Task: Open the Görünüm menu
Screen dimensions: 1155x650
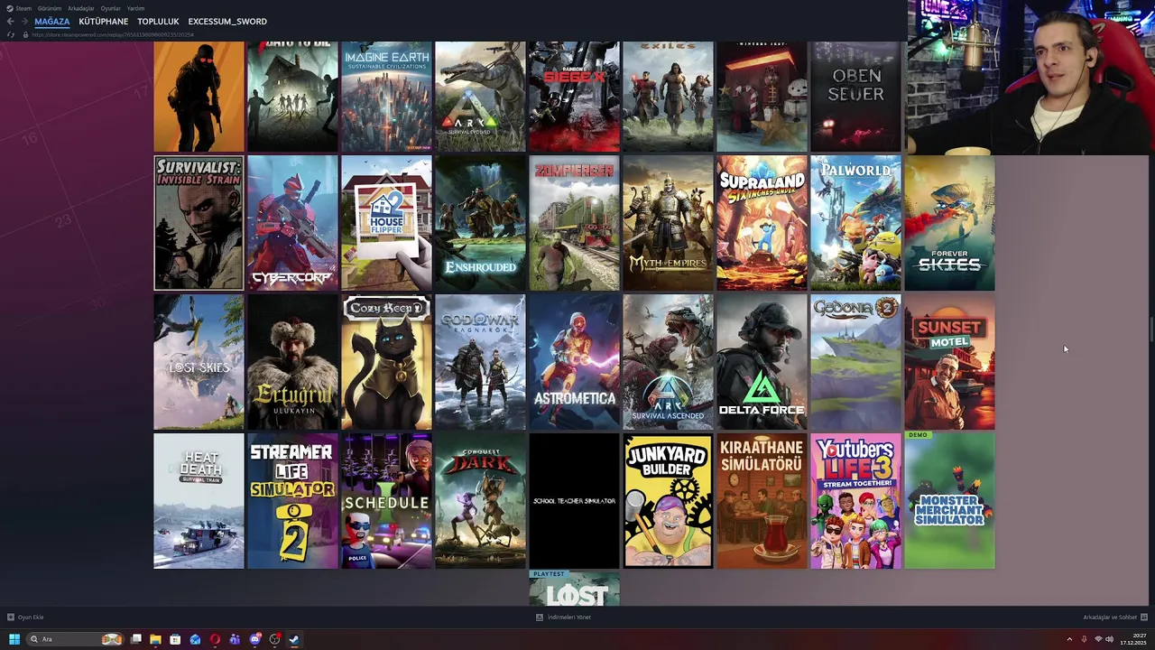Action: pos(50,8)
